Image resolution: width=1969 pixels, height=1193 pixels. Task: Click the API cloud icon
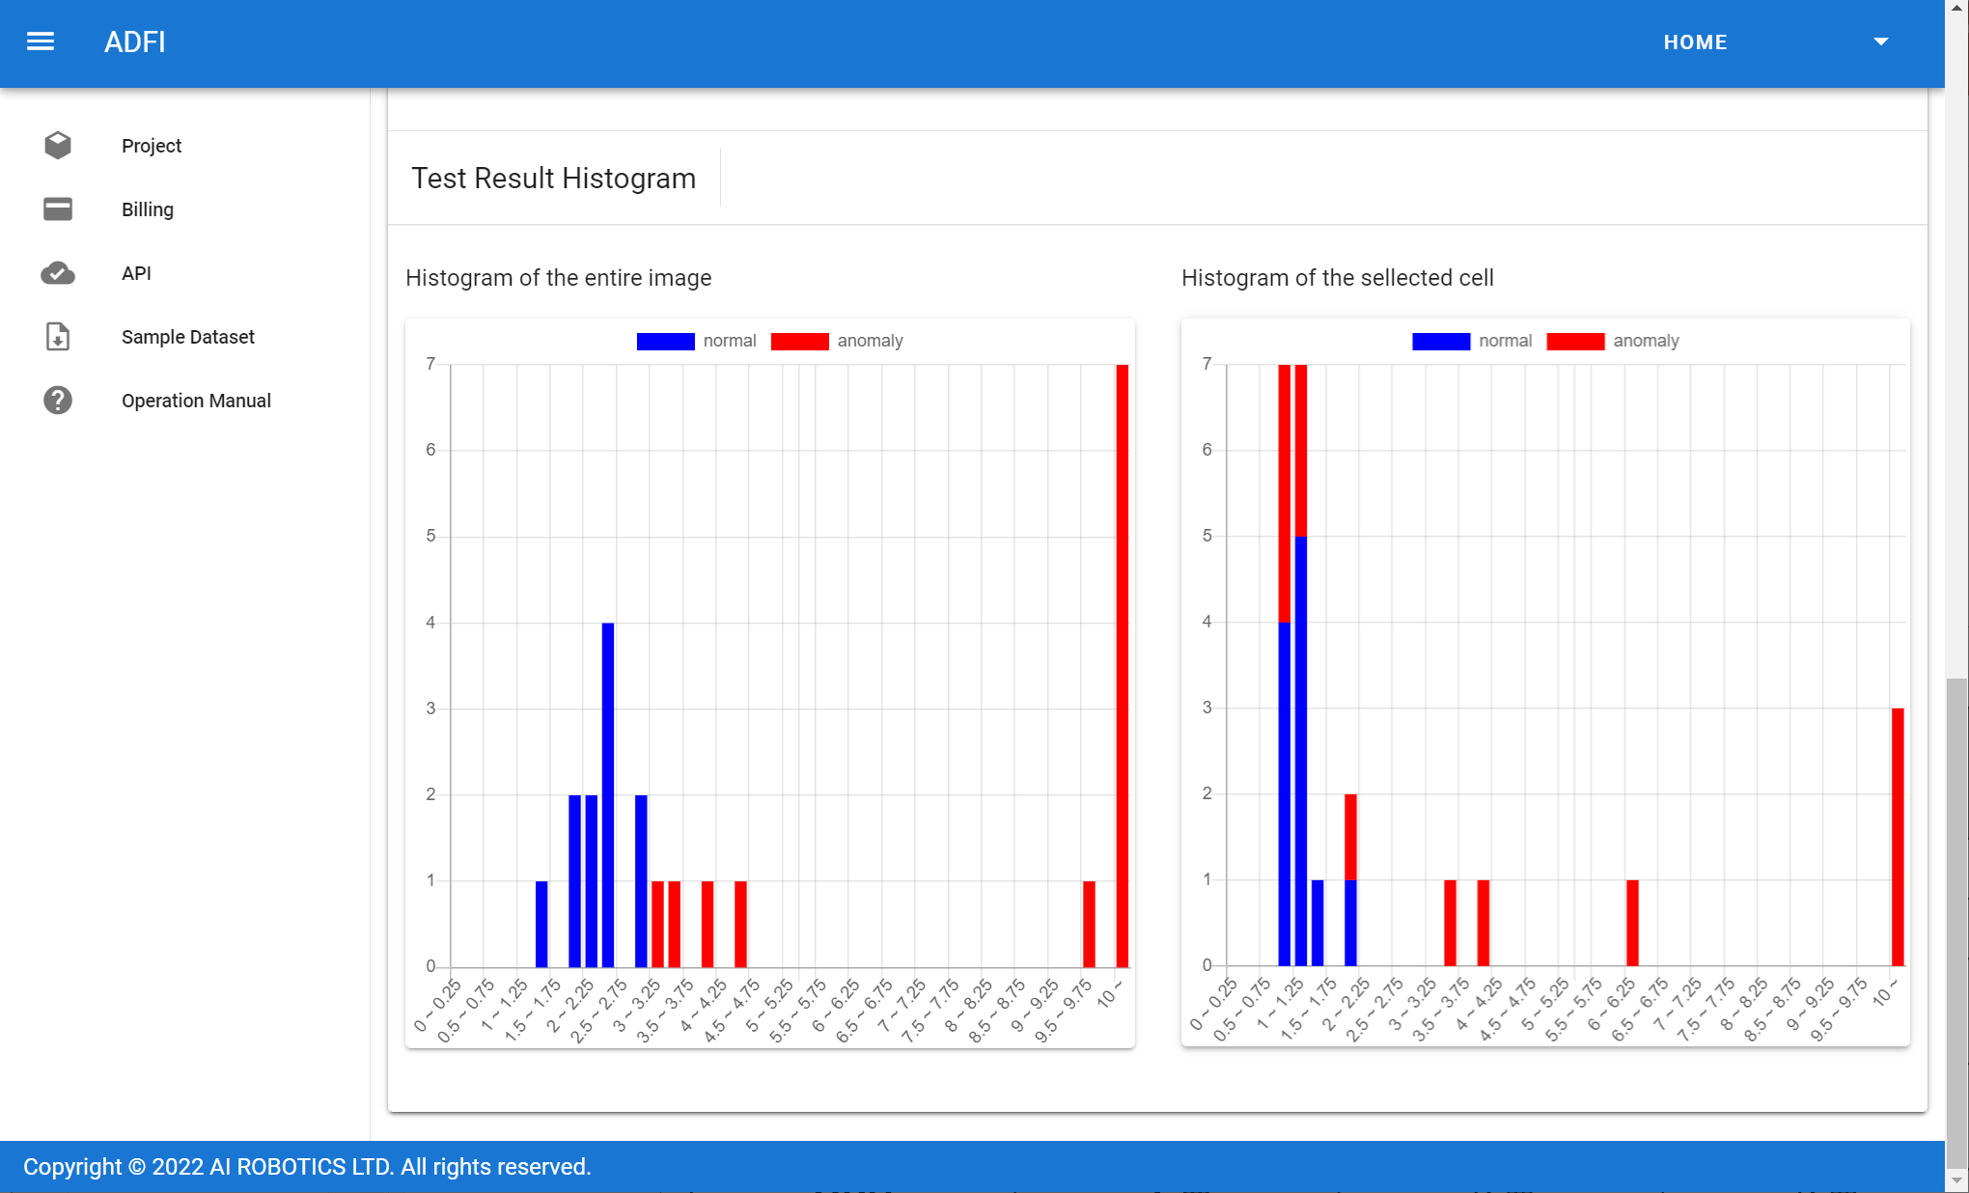[58, 273]
